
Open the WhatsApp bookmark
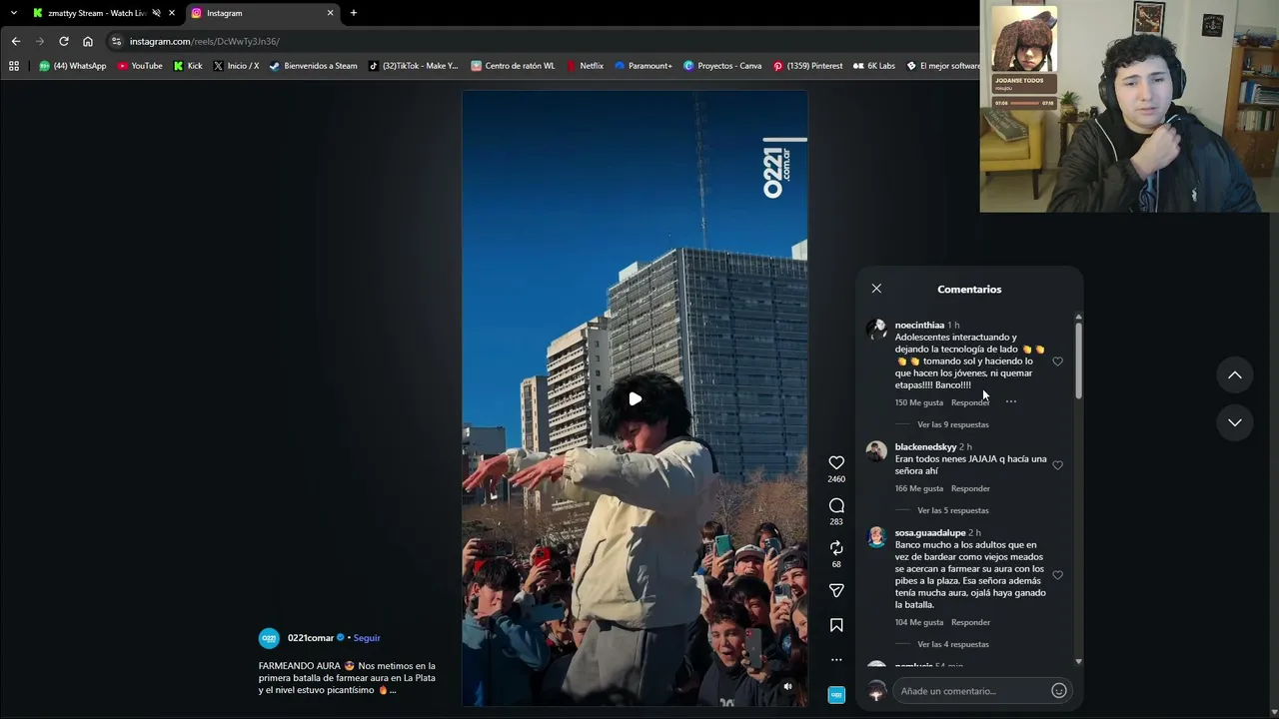click(72, 66)
